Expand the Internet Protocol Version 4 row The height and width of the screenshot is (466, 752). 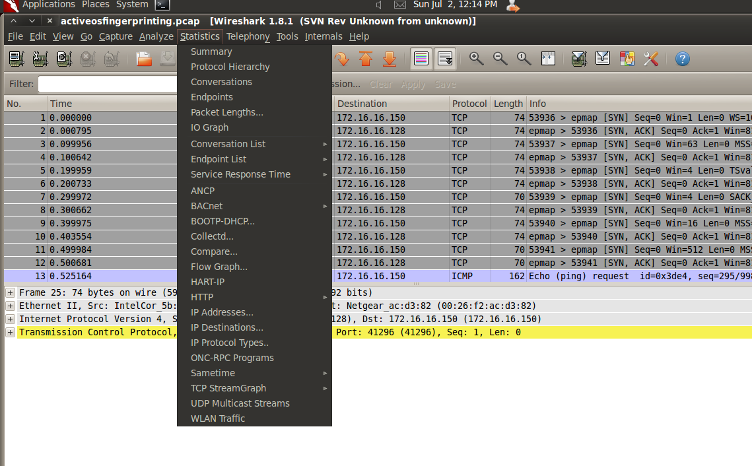coord(10,319)
